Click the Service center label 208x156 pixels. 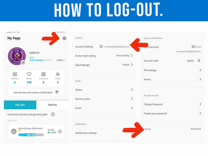(x=83, y=99)
